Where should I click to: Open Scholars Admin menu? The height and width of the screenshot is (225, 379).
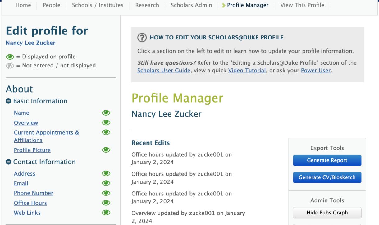pyautogui.click(x=191, y=5)
